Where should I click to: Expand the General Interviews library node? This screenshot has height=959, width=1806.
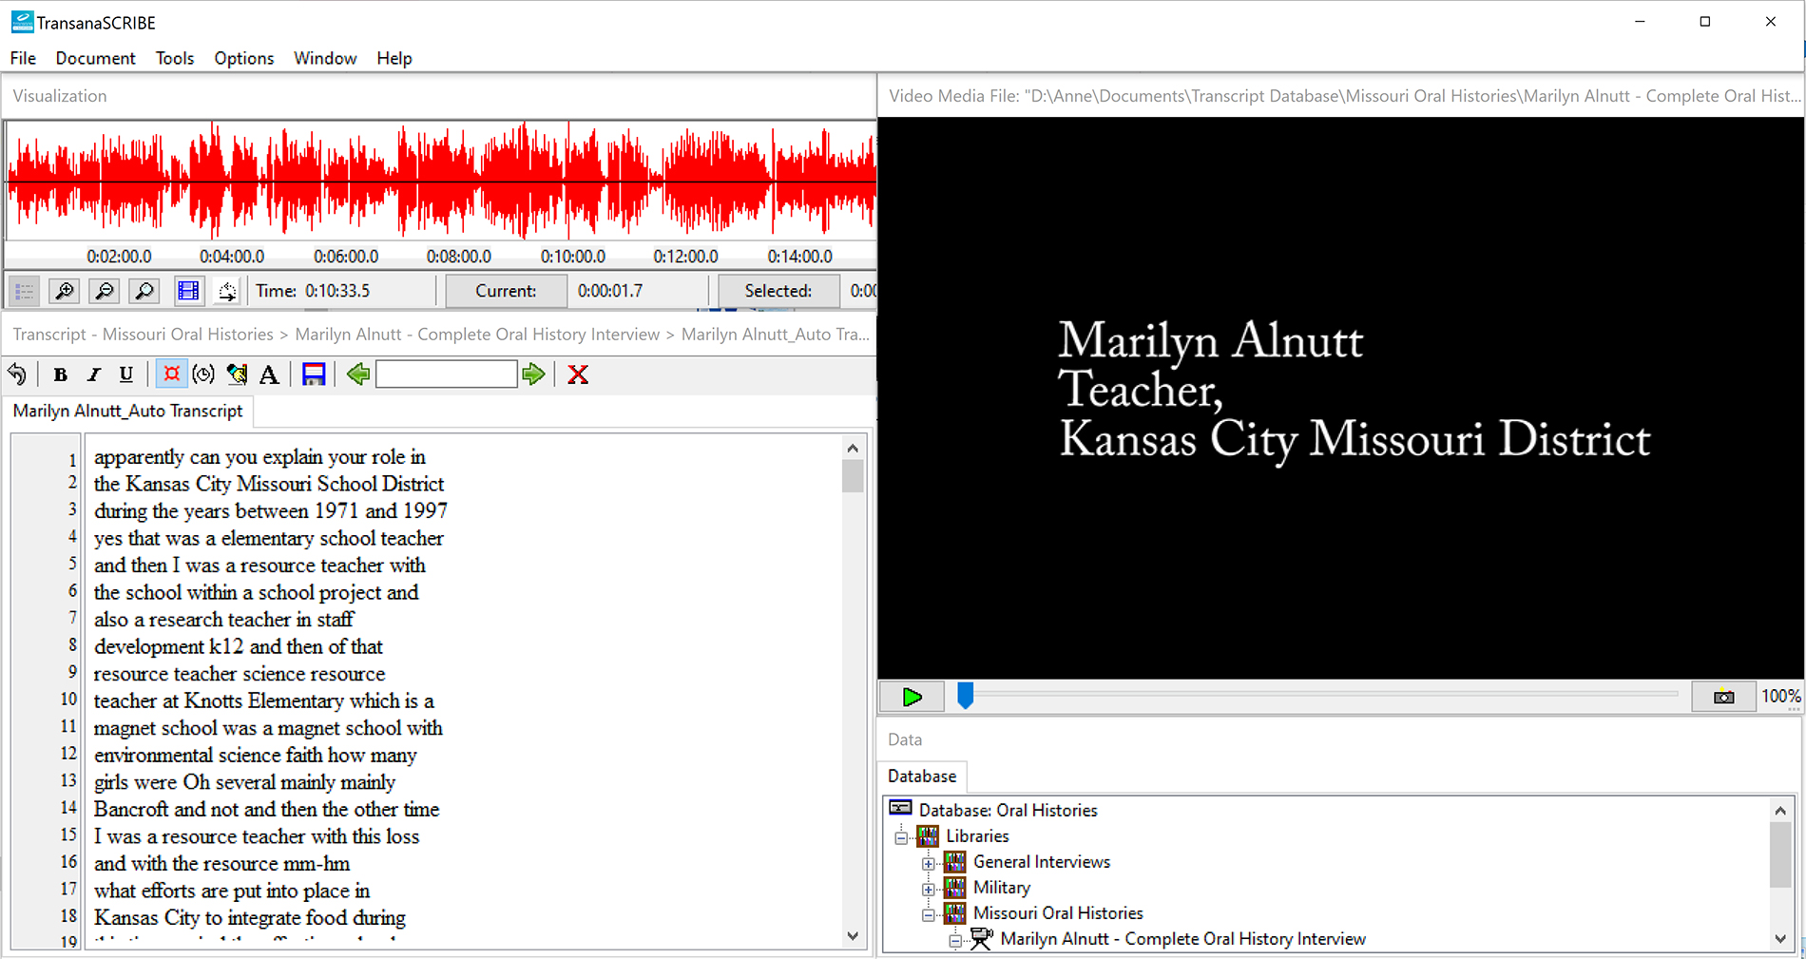tap(929, 863)
